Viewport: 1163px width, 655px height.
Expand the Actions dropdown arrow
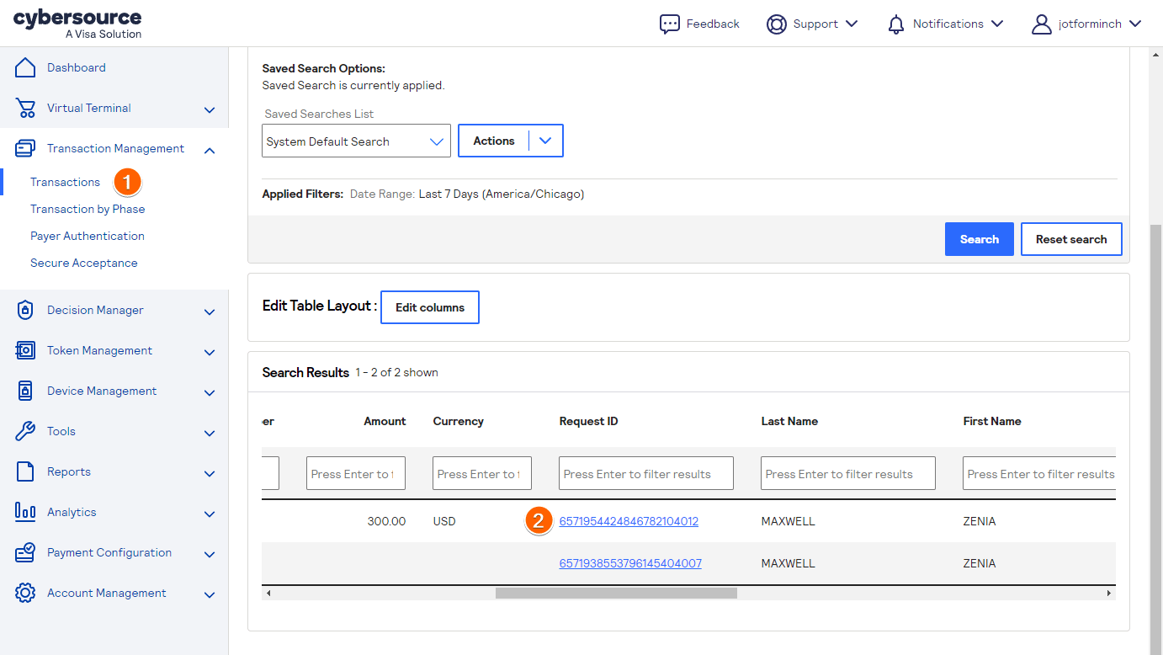[545, 141]
